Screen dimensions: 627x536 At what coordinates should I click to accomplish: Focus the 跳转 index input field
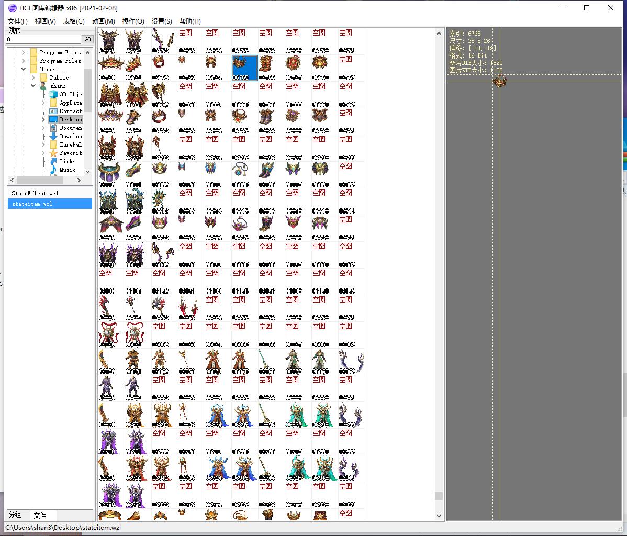tap(43, 39)
